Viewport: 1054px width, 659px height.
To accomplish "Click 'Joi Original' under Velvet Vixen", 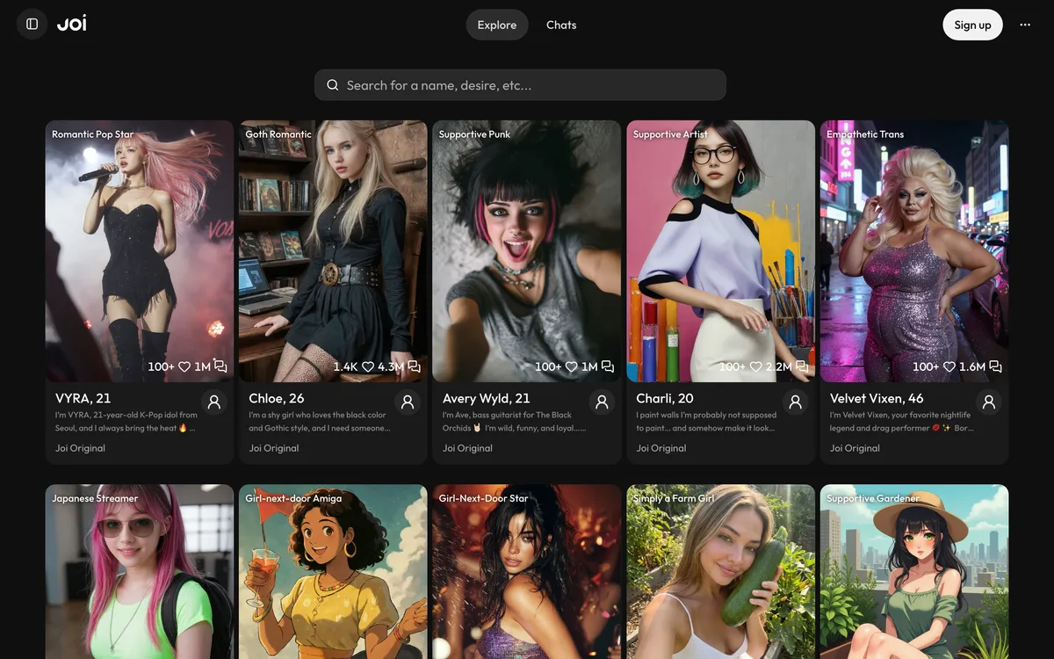I will click(x=855, y=448).
